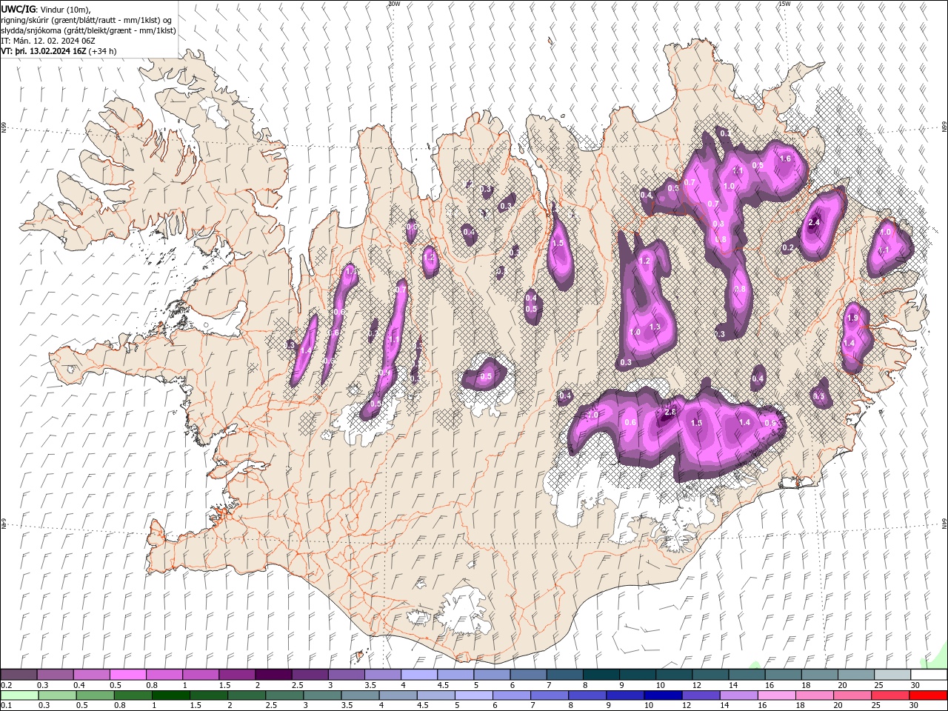The width and height of the screenshot is (948, 711).
Task: Select the bright pink 0.5 swatch, upper legend row
Action: [127, 675]
